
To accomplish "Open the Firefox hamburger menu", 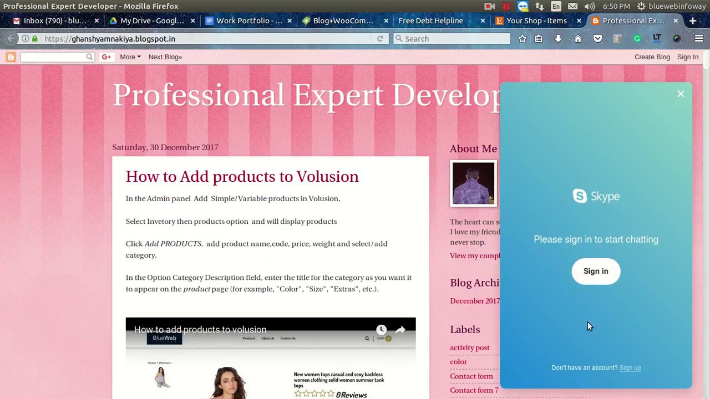I will click(699, 39).
